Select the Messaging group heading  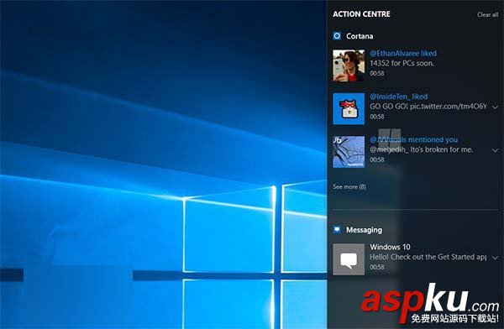pyautogui.click(x=365, y=230)
